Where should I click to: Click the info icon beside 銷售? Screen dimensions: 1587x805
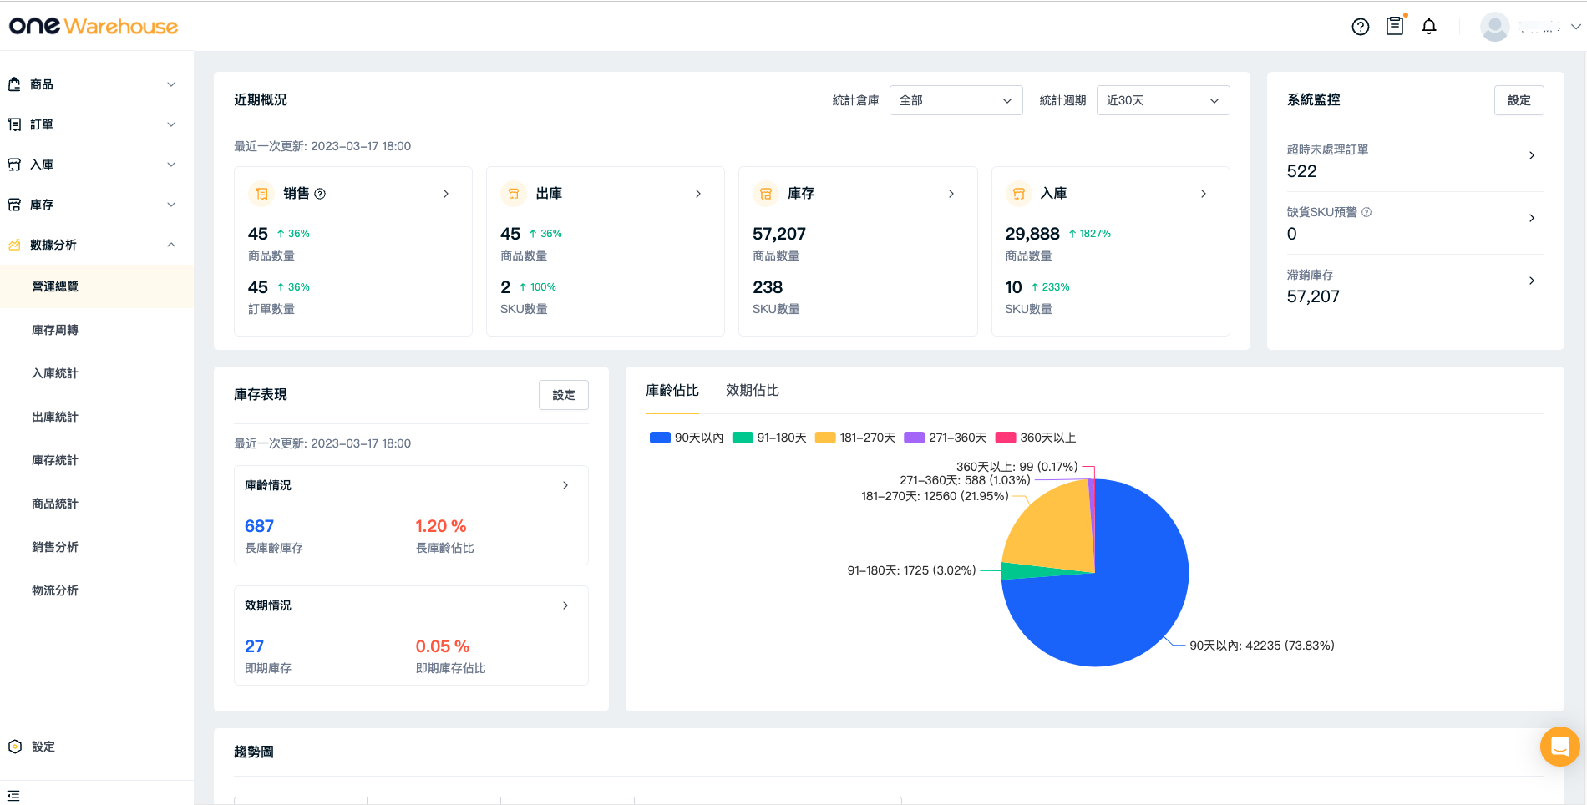click(x=320, y=194)
